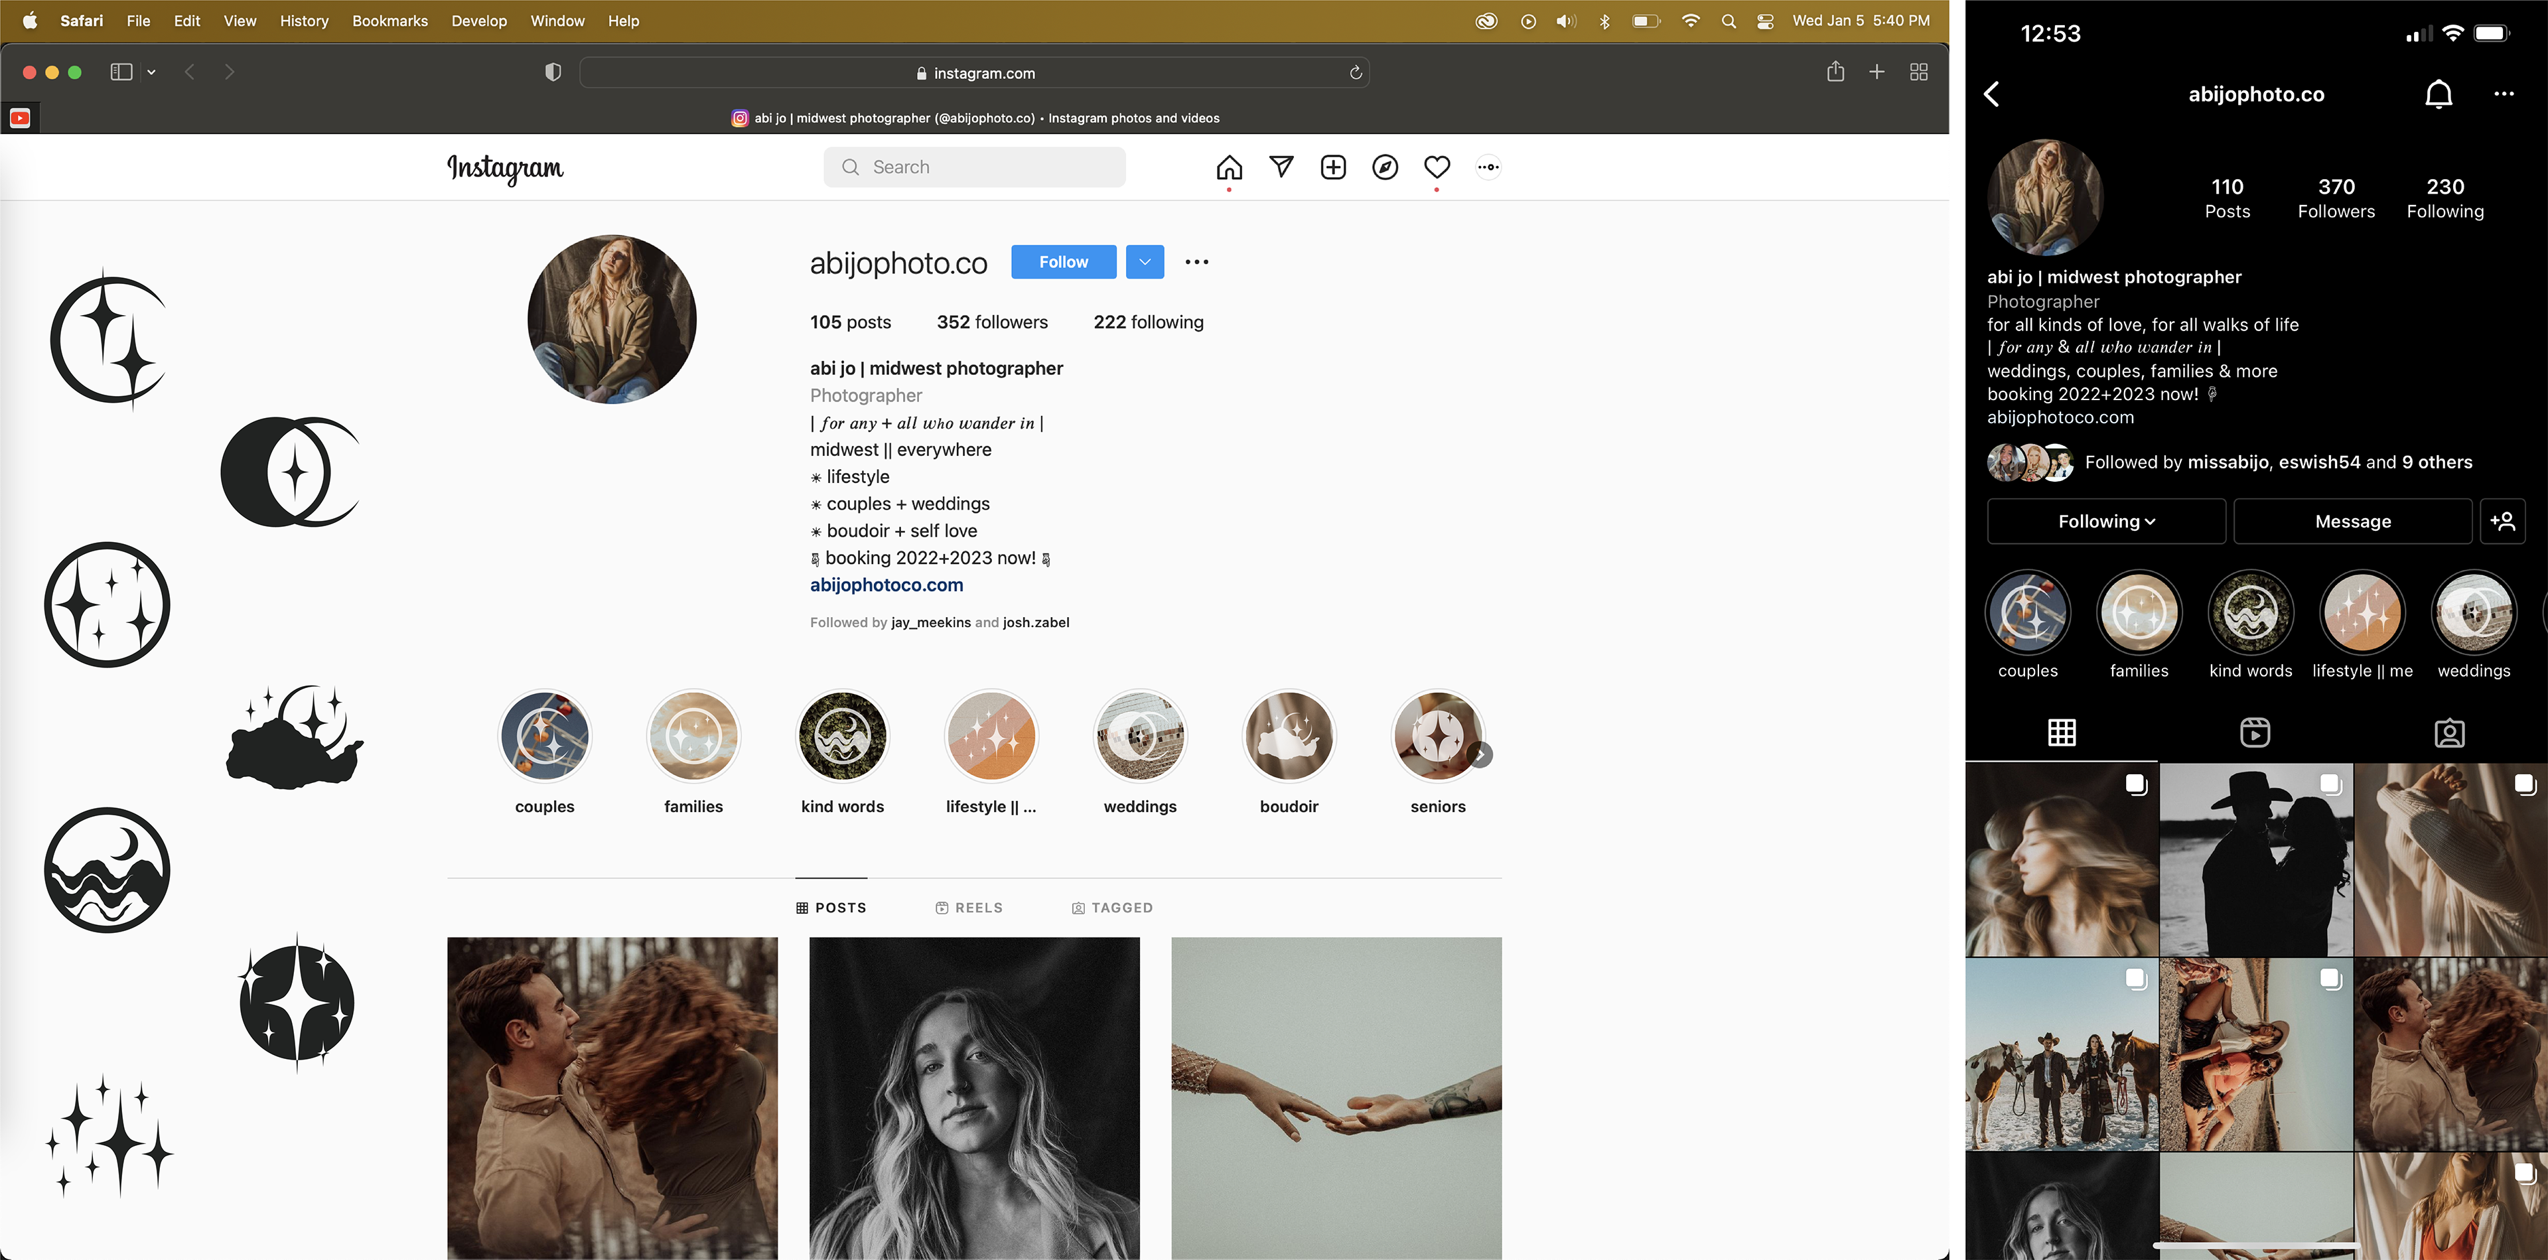Open the profile options three-dots icon beside Follow

1197,262
